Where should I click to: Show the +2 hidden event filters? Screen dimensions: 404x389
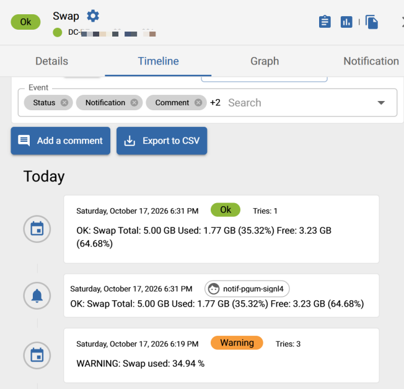(215, 103)
